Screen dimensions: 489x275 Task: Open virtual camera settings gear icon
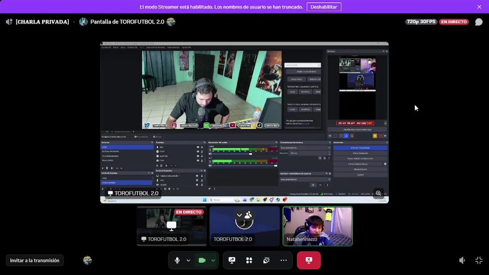(x=385, y=164)
